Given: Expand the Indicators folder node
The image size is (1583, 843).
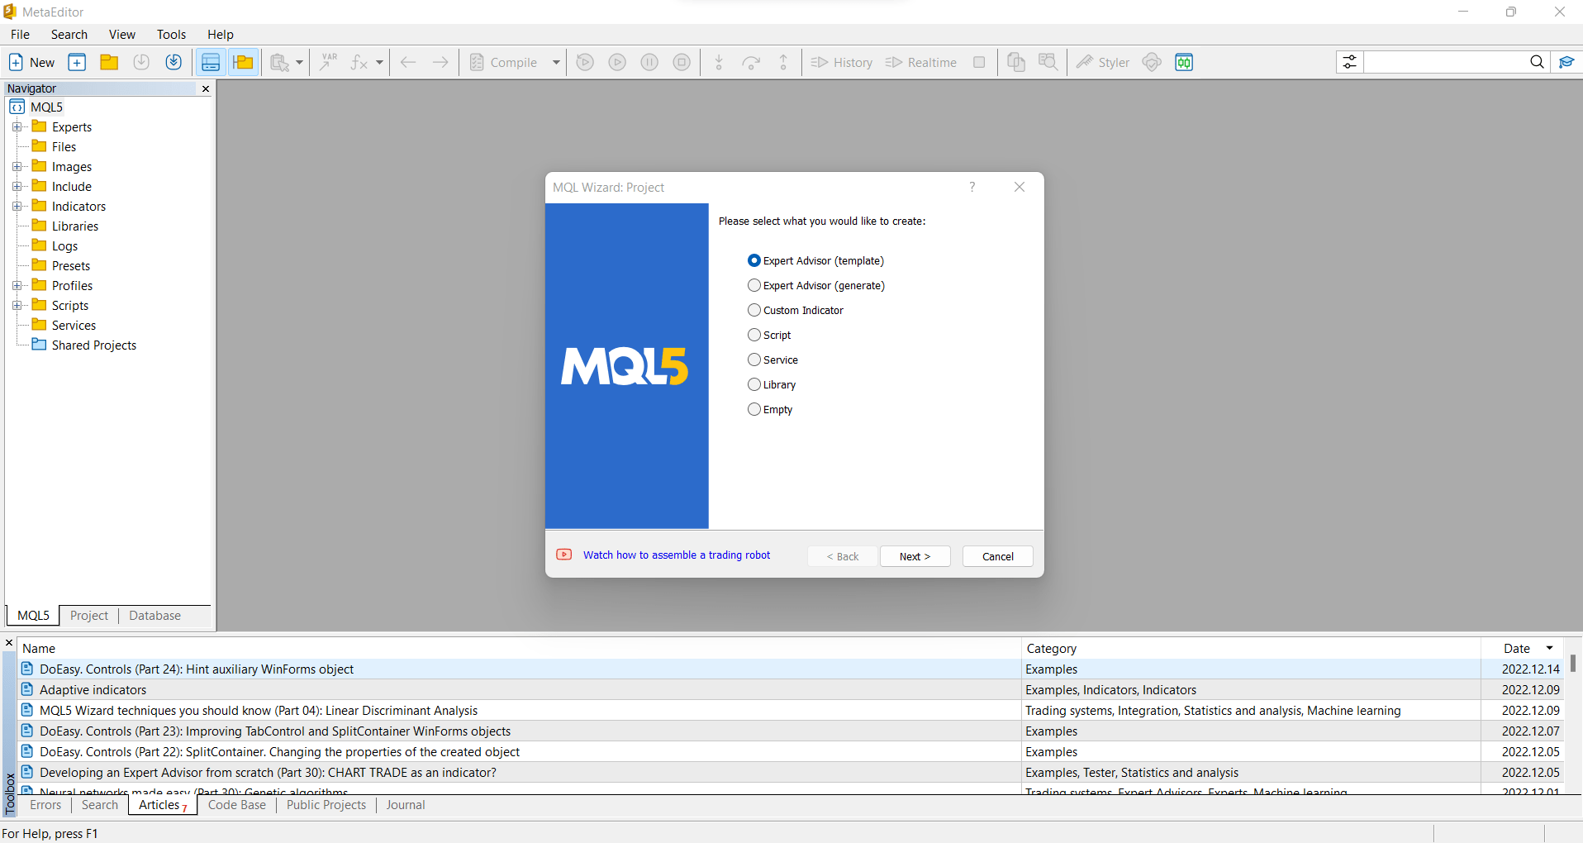Looking at the screenshot, I should tap(17, 206).
